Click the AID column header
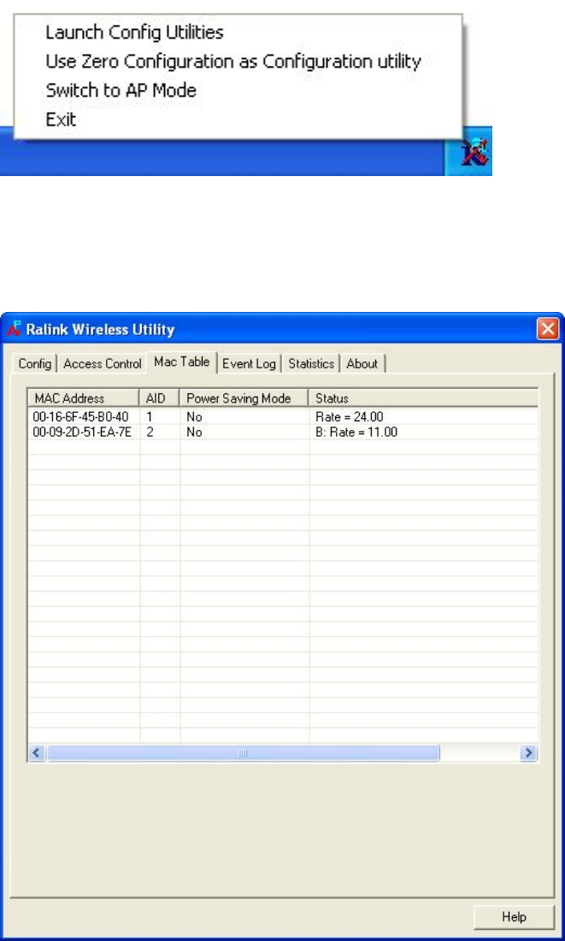Screen dimensions: 565x941 tap(160, 398)
